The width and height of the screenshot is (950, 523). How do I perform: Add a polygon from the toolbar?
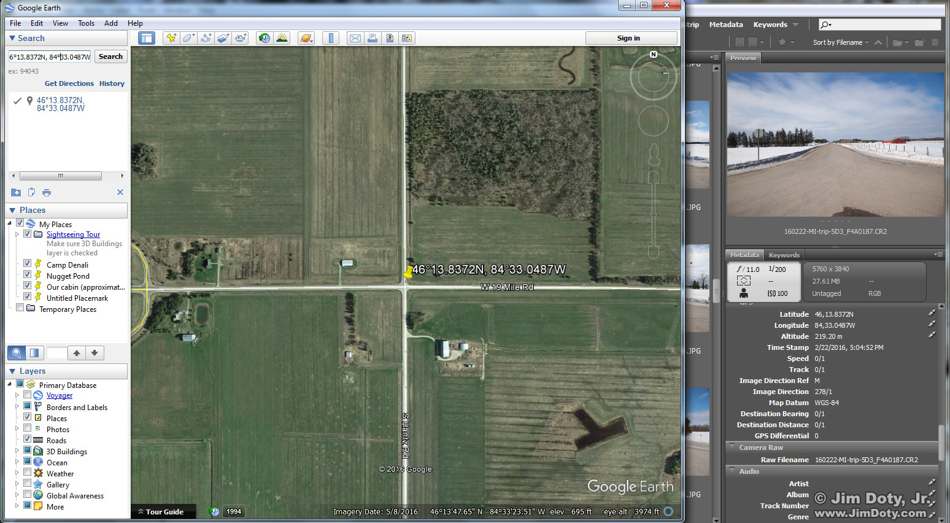tap(188, 38)
